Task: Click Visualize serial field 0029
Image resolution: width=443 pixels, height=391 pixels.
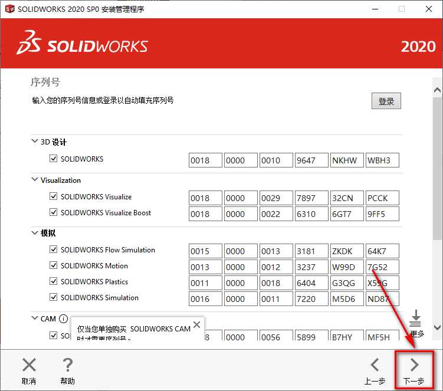Action: (276, 198)
